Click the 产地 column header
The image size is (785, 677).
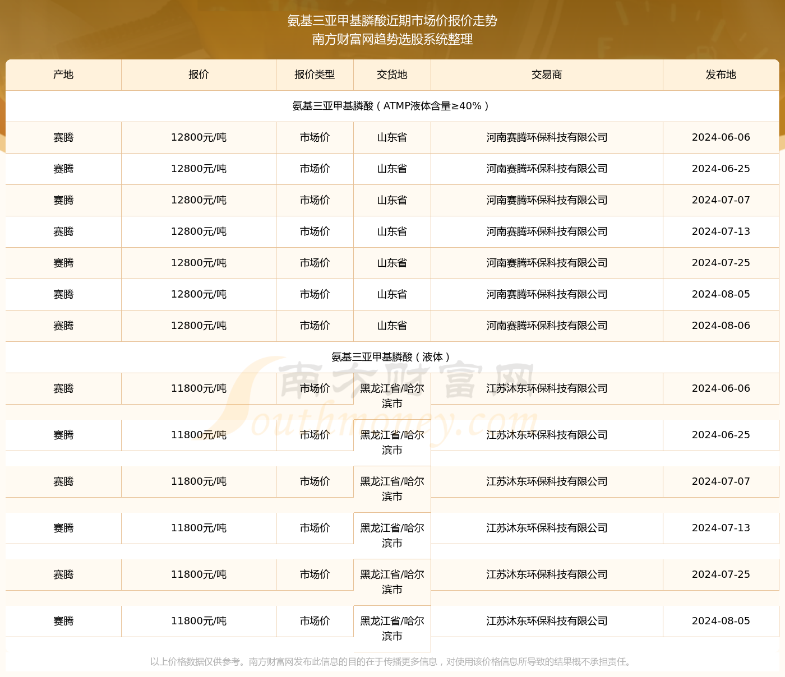63,75
